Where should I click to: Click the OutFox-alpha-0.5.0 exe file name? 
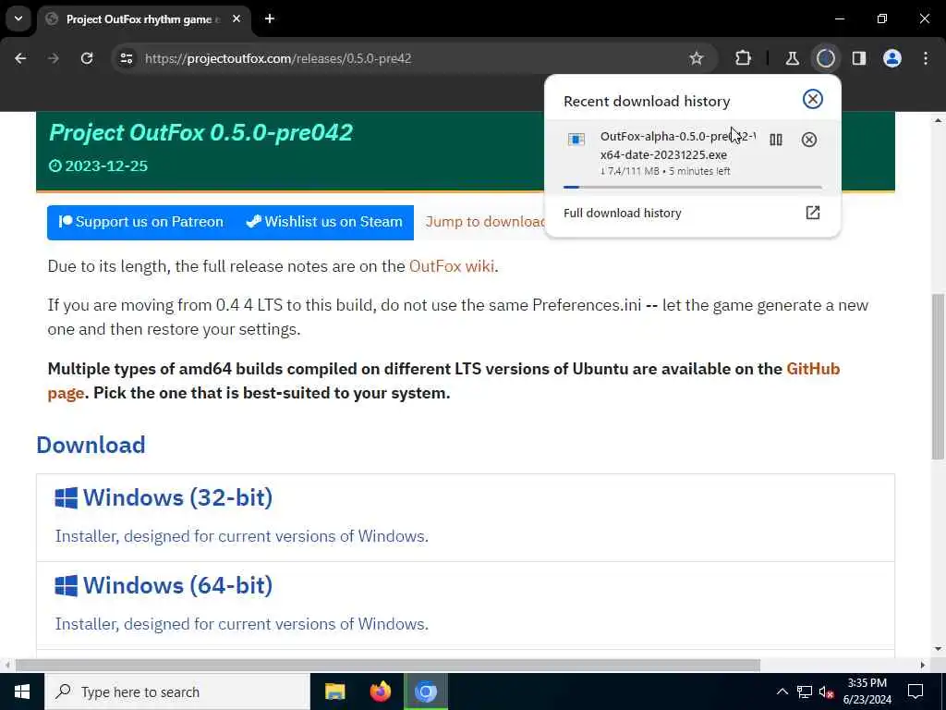coord(677,145)
